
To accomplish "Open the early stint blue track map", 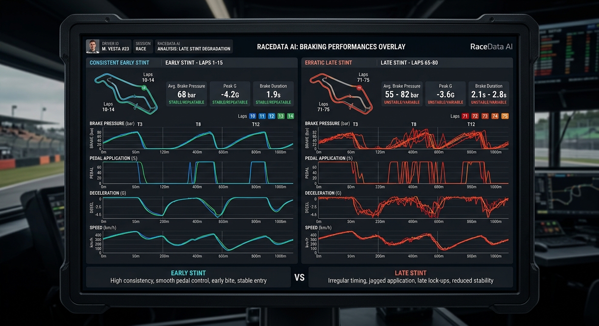I will coord(126,93).
